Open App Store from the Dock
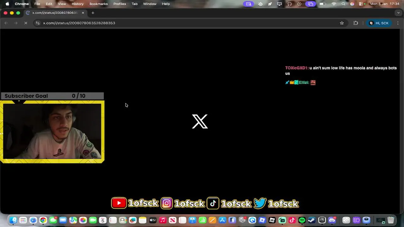Image resolution: width=404 pixels, height=227 pixels. tap(223, 220)
